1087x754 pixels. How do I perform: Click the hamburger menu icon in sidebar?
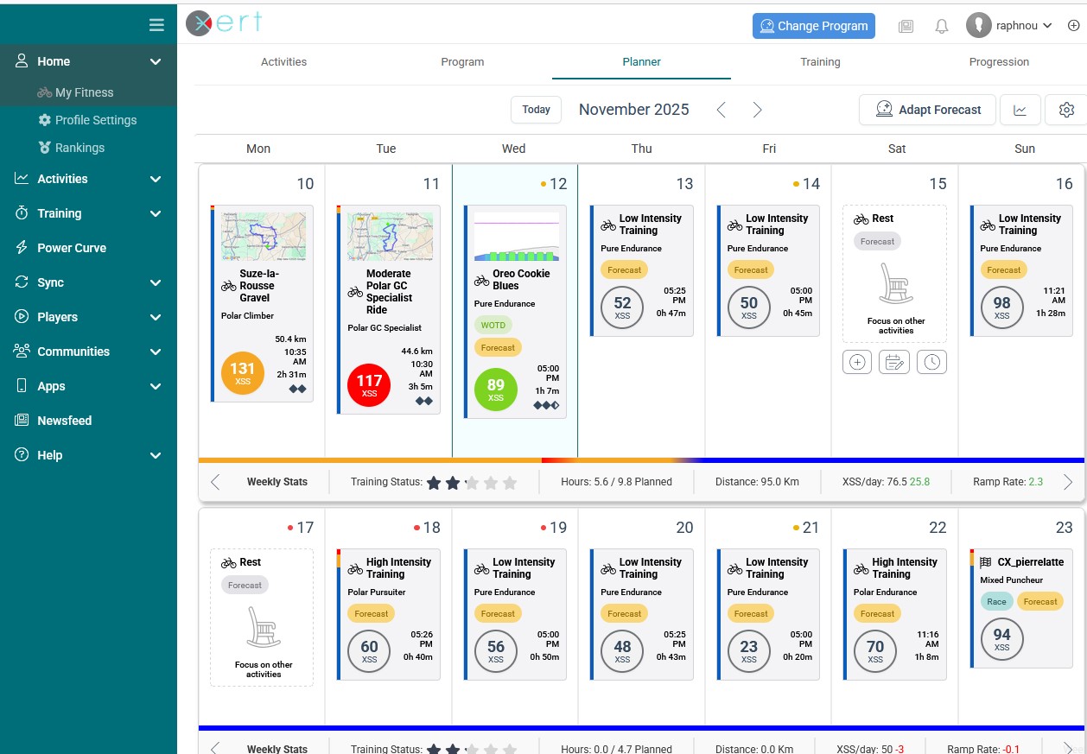pos(156,25)
